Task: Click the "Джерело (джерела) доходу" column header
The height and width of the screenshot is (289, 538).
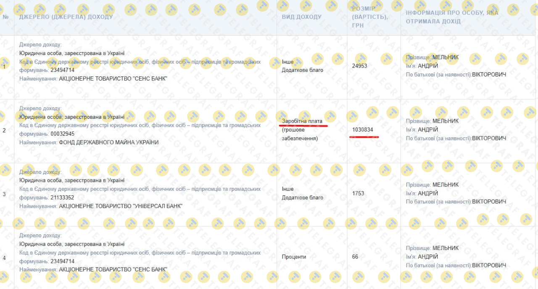Action: 66,17
